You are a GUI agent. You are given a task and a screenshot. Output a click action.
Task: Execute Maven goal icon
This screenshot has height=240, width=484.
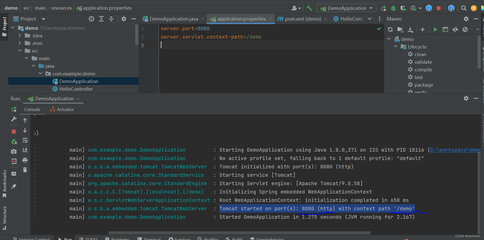click(445, 29)
